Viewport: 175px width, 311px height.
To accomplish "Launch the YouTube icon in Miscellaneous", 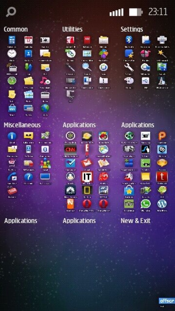I will [12, 191].
